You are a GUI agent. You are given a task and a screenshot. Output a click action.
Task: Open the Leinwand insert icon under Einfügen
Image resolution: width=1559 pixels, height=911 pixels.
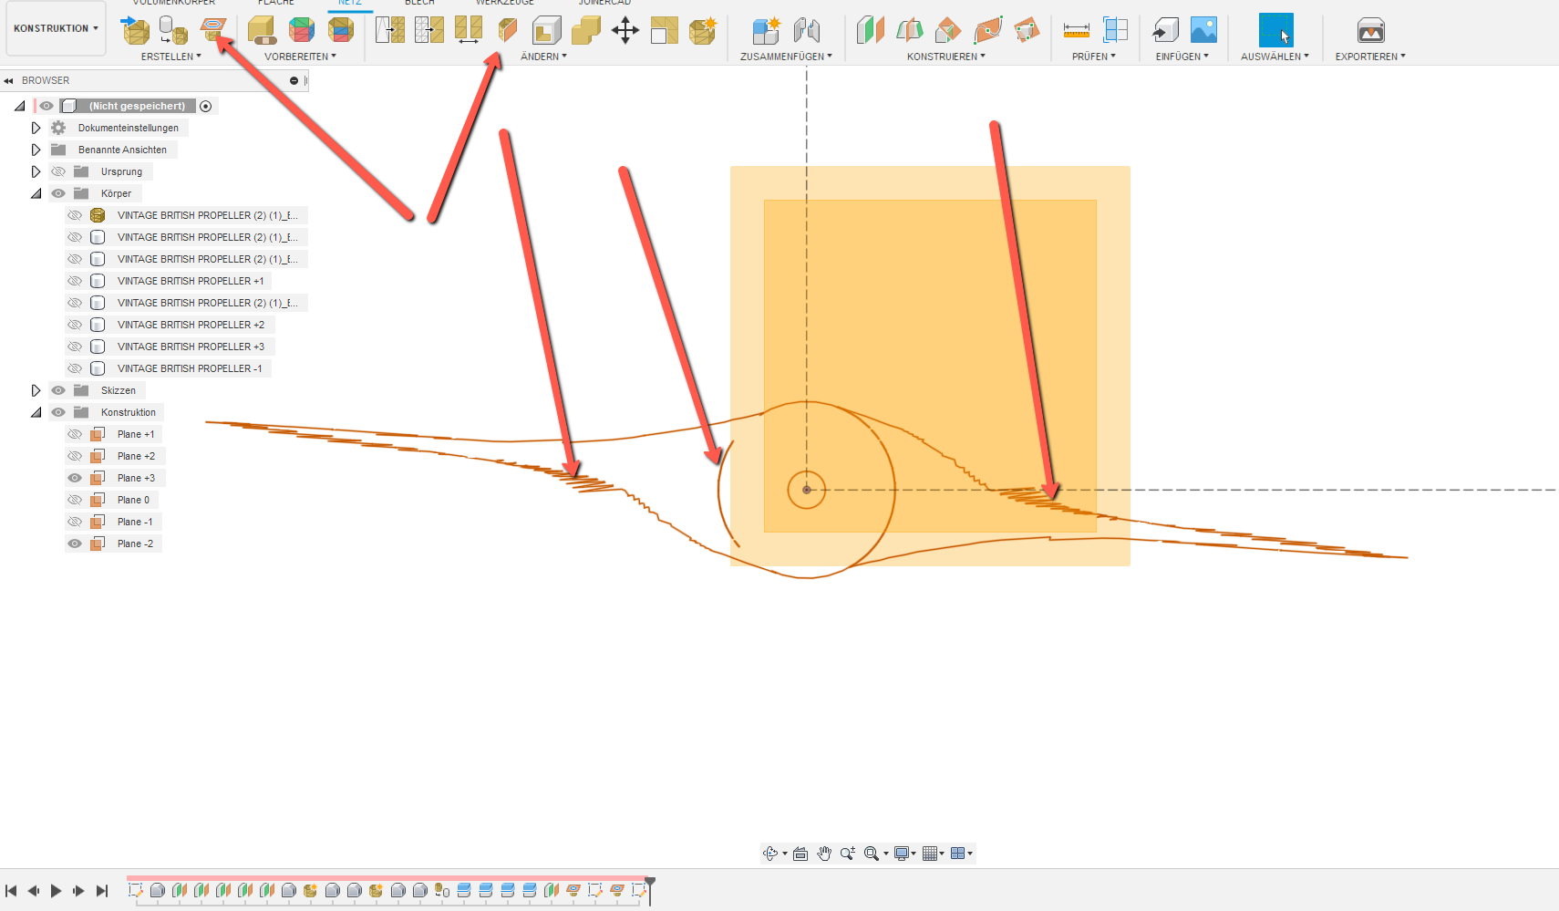(1205, 30)
